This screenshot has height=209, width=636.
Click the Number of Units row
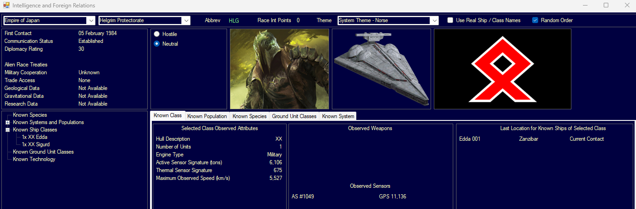click(x=219, y=147)
